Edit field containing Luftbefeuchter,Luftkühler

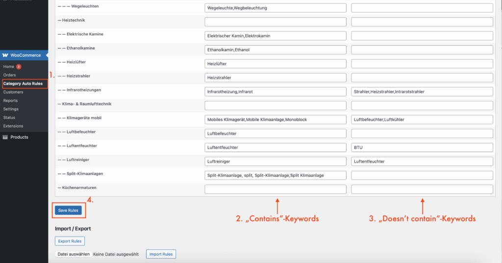click(422, 120)
